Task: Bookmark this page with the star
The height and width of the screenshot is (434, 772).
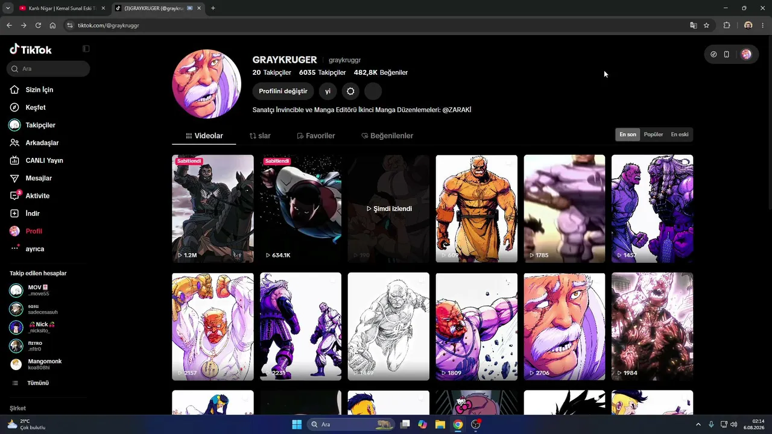Action: click(x=706, y=25)
